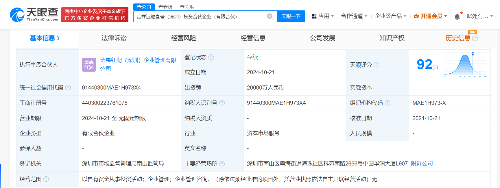This screenshot has height=188, width=500.
Task: Click 深圳市市场监督管理局南山监管局 registration authority
Action: tap(123, 164)
